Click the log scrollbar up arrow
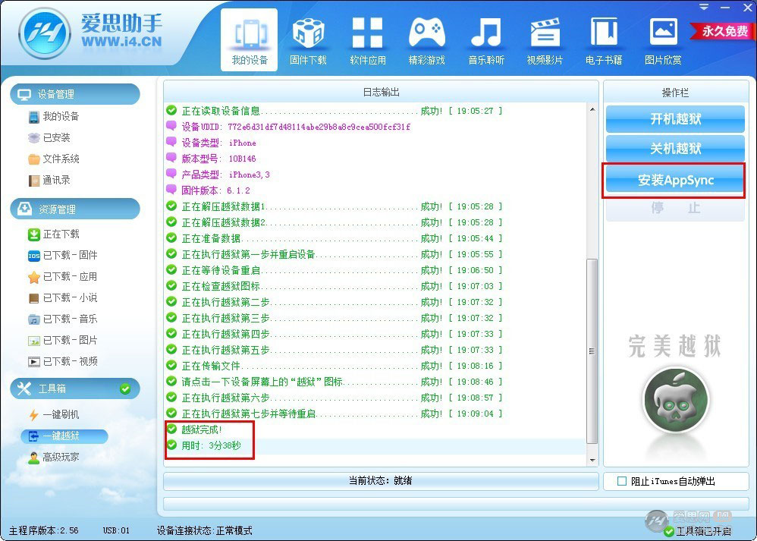The width and height of the screenshot is (757, 541). [592, 110]
